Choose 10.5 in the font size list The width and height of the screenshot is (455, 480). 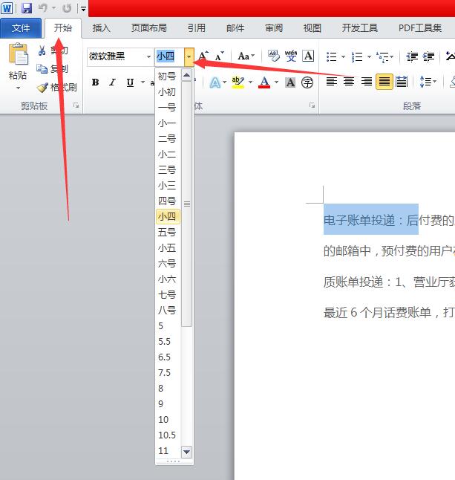point(168,435)
